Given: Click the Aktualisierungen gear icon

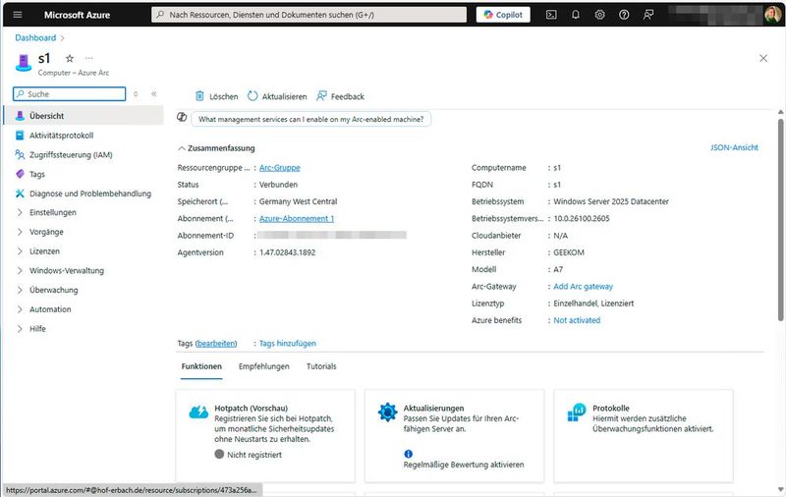Looking at the screenshot, I should click(x=387, y=412).
